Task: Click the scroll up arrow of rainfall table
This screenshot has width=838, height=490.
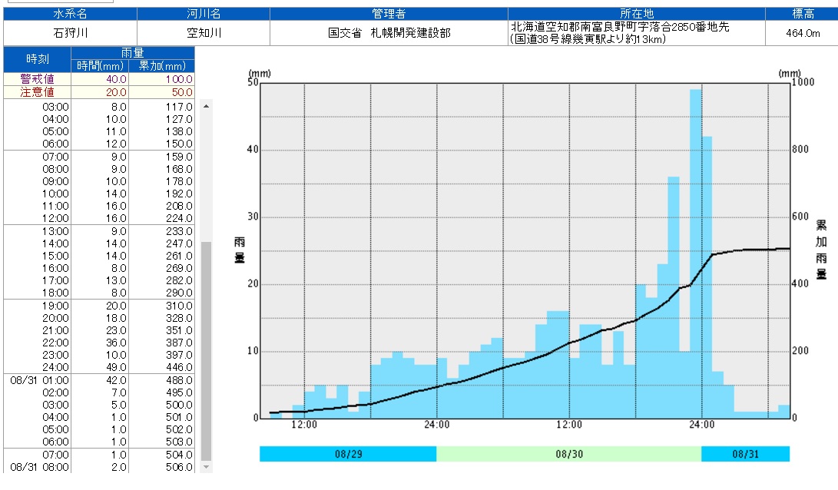Action: [x=205, y=105]
